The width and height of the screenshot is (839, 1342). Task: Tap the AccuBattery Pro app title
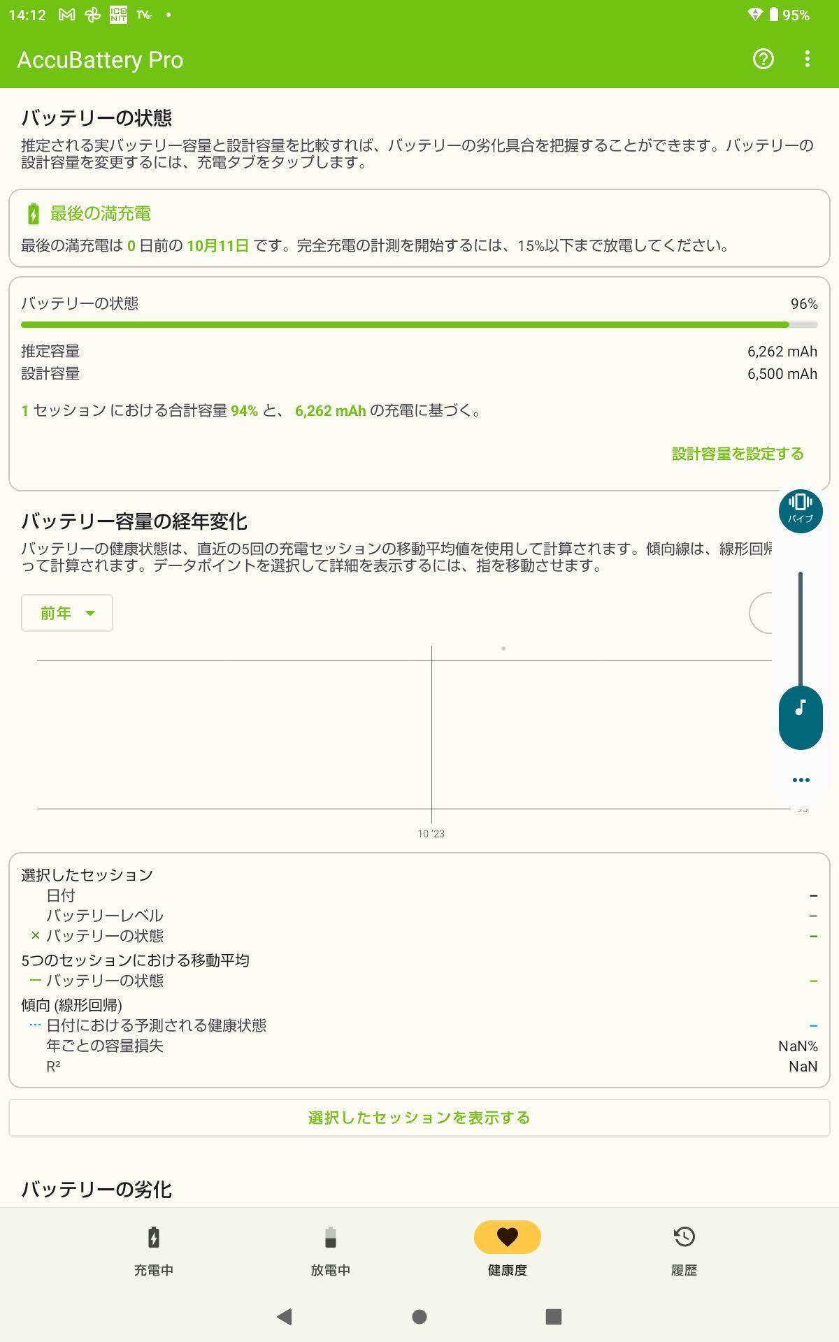point(100,60)
